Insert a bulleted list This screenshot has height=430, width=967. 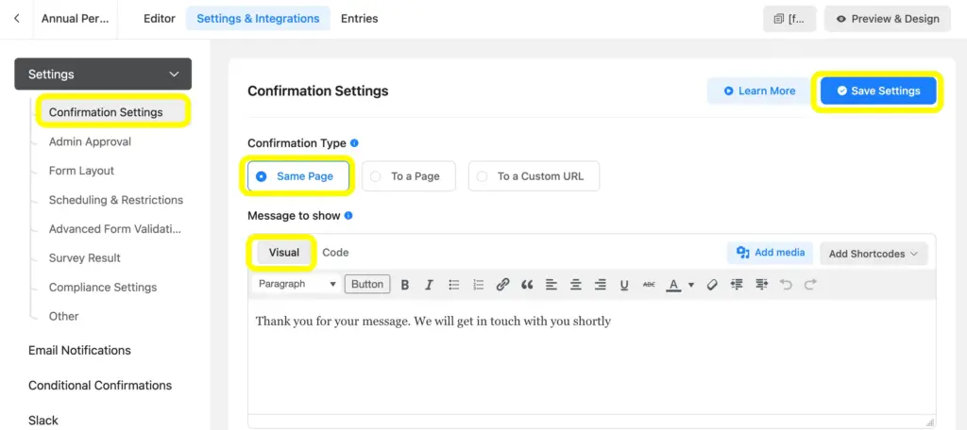[454, 285]
